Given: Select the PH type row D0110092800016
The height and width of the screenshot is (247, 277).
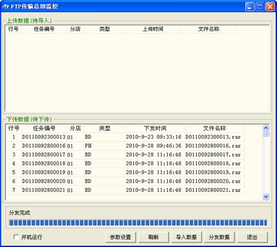Looking at the screenshot, I should pyautogui.click(x=125, y=146).
